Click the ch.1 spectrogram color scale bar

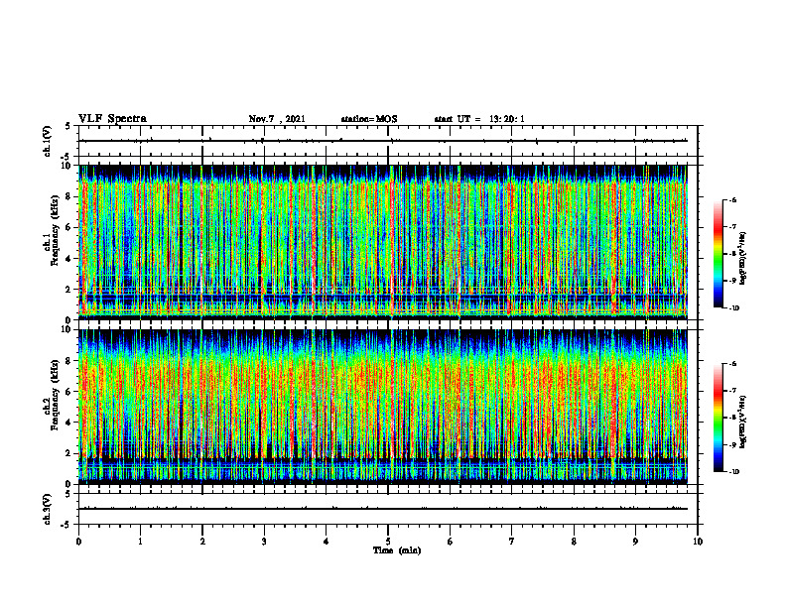(x=719, y=254)
